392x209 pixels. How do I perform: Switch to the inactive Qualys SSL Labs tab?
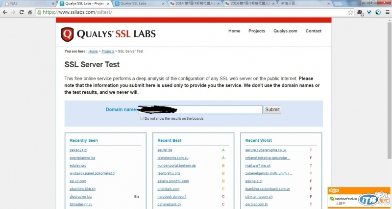click(139, 4)
